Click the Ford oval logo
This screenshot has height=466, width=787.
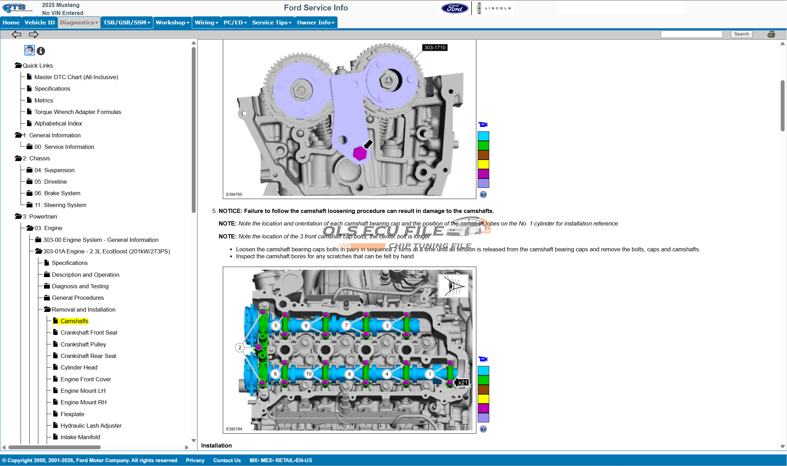(455, 8)
